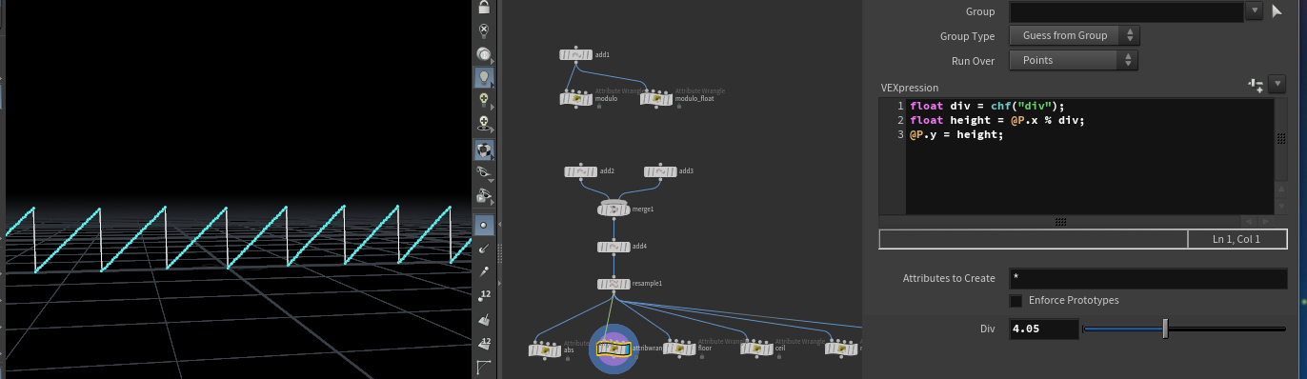This screenshot has width=1307, height=379.
Task: Click the Attributes to Create label
Action: pos(949,278)
